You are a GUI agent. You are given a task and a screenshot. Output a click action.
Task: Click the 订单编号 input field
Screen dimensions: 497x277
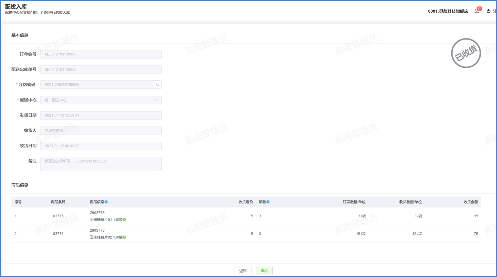pos(101,54)
